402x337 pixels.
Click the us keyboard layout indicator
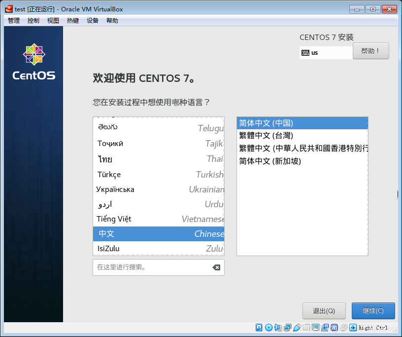pos(326,53)
